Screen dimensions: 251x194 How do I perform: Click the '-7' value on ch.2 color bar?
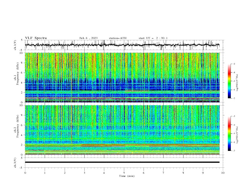tap(234, 151)
